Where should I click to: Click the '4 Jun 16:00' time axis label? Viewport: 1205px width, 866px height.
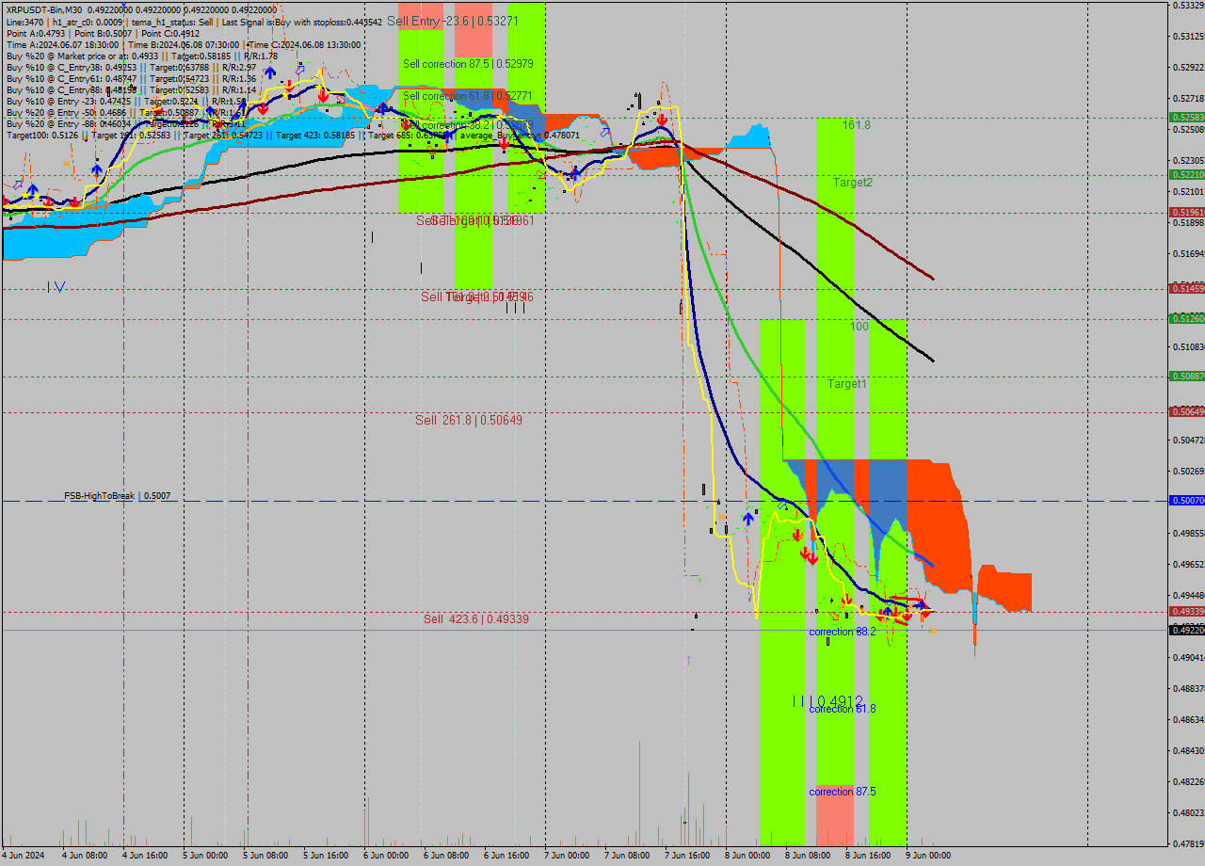[145, 856]
